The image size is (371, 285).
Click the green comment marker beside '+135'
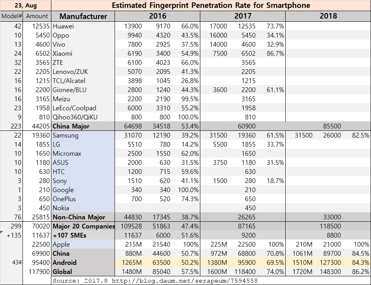[2, 232]
